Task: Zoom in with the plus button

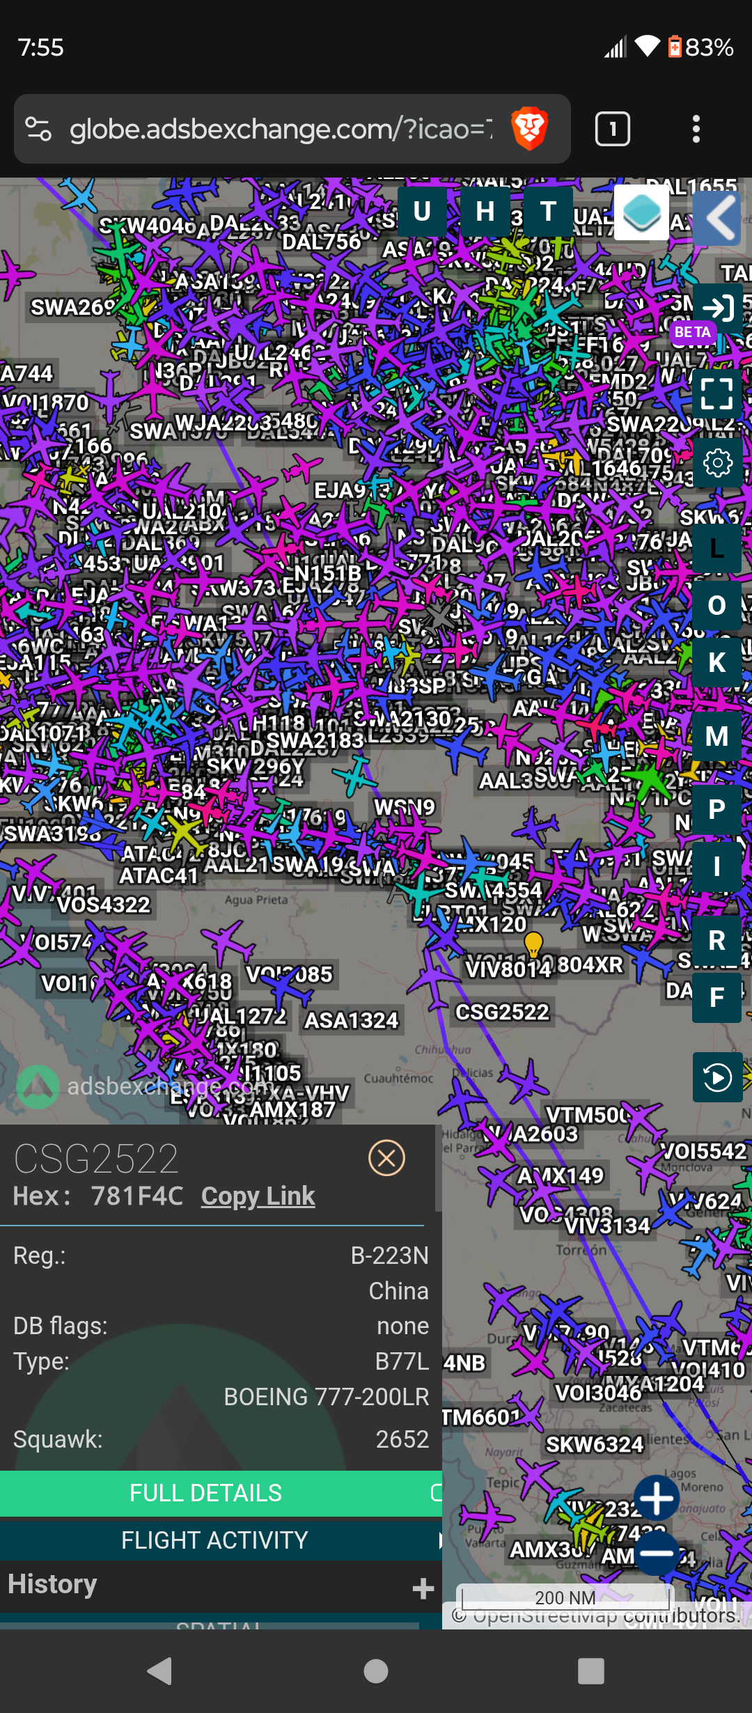Action: (657, 1497)
